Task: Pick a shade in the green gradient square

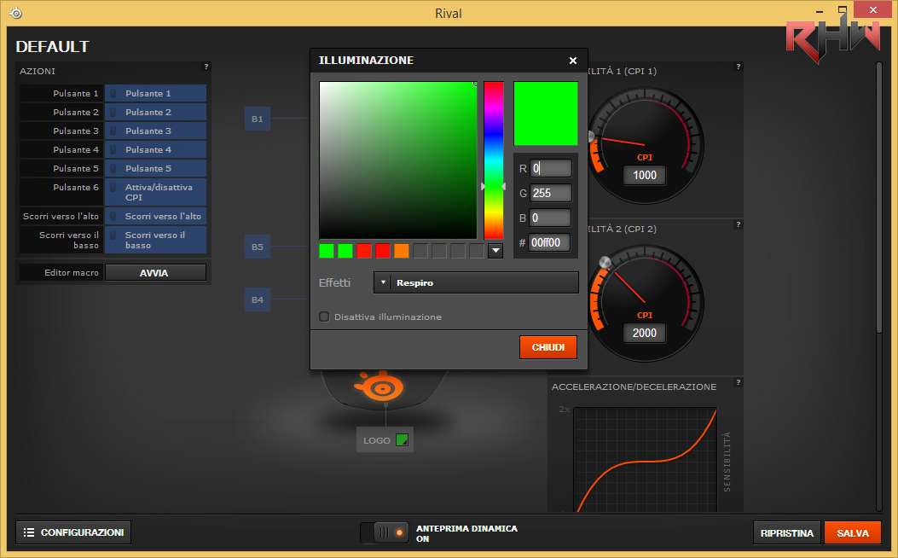Action: click(x=398, y=160)
